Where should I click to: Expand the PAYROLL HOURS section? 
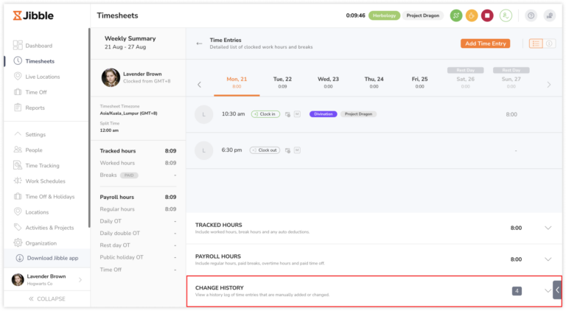click(548, 259)
